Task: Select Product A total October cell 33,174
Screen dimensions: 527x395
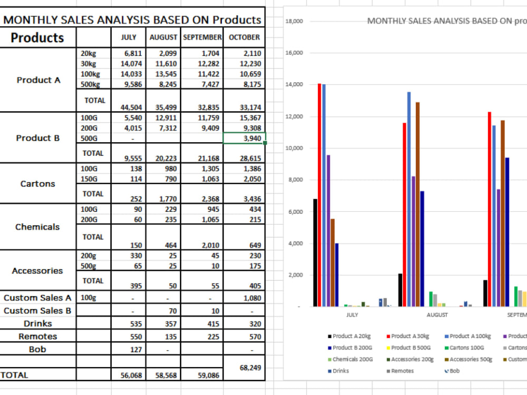Action: 245,101
